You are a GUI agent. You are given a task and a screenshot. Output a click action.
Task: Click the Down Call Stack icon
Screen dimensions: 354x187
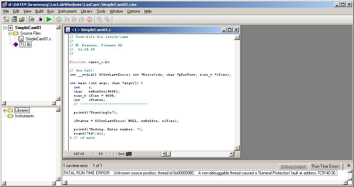point(107,20)
